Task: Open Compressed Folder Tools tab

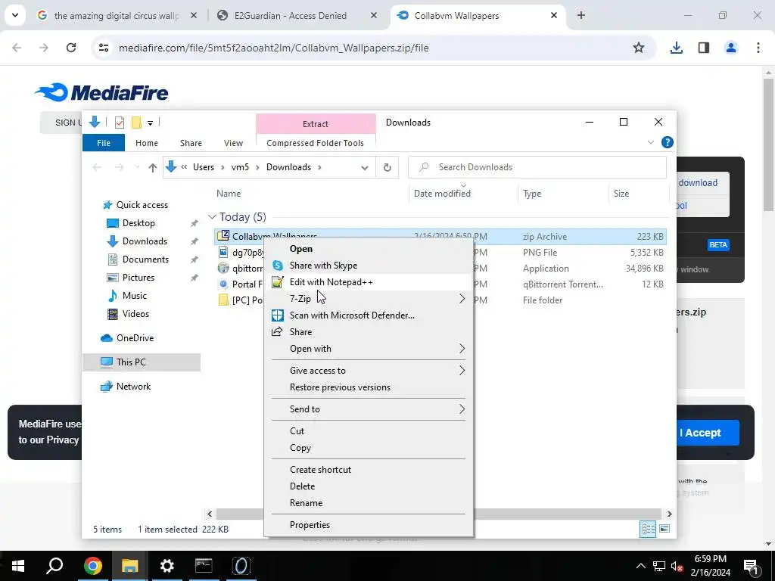Action: pyautogui.click(x=316, y=143)
